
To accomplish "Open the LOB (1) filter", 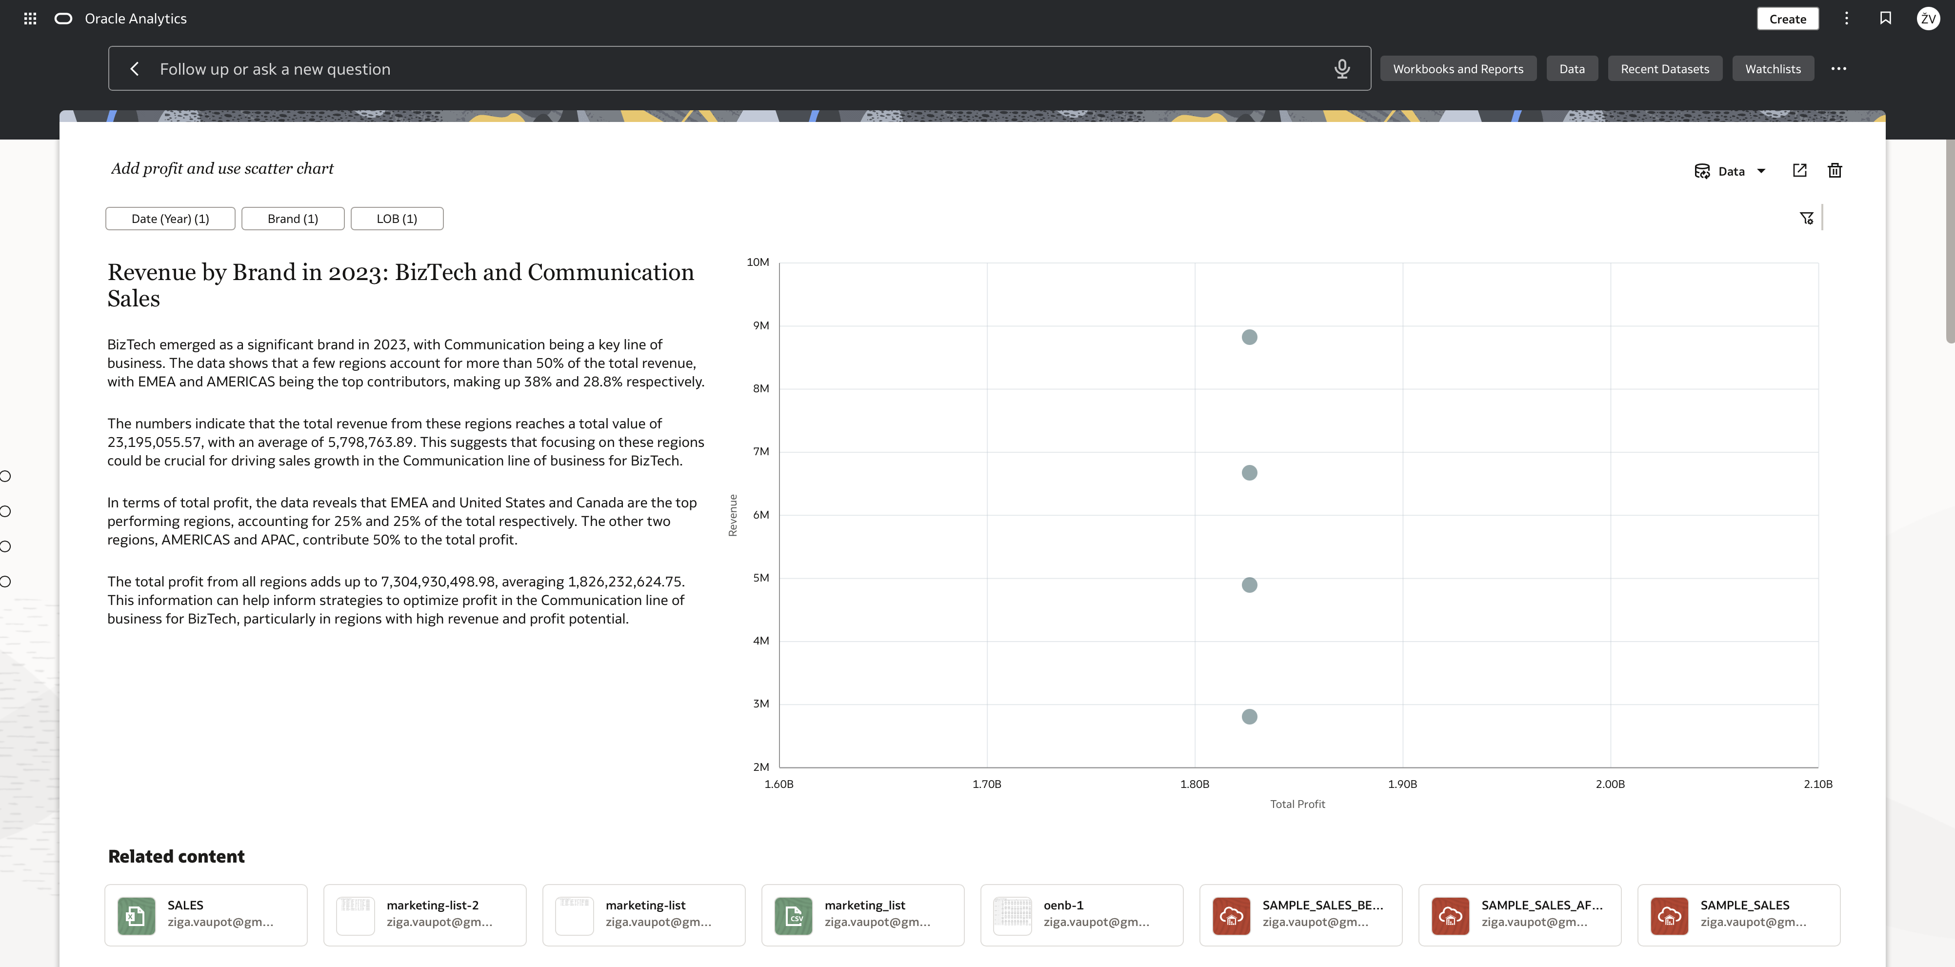I will click(397, 219).
